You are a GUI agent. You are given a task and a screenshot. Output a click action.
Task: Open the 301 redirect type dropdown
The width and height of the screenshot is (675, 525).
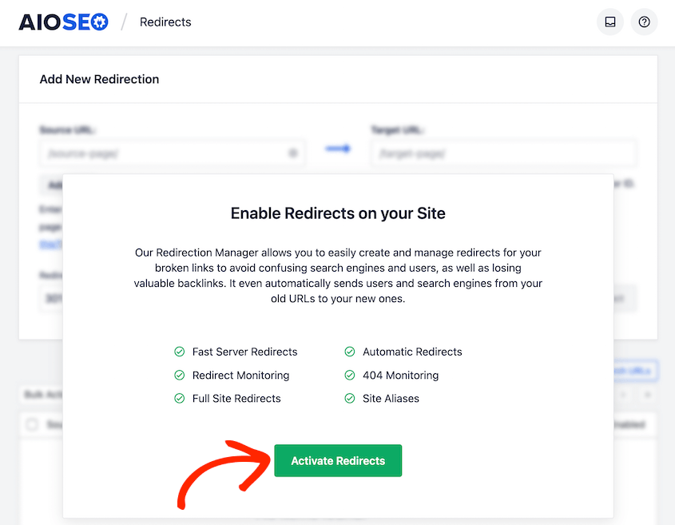[50, 297]
